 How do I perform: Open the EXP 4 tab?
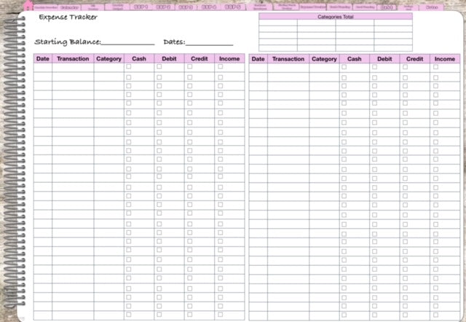pos(209,7)
